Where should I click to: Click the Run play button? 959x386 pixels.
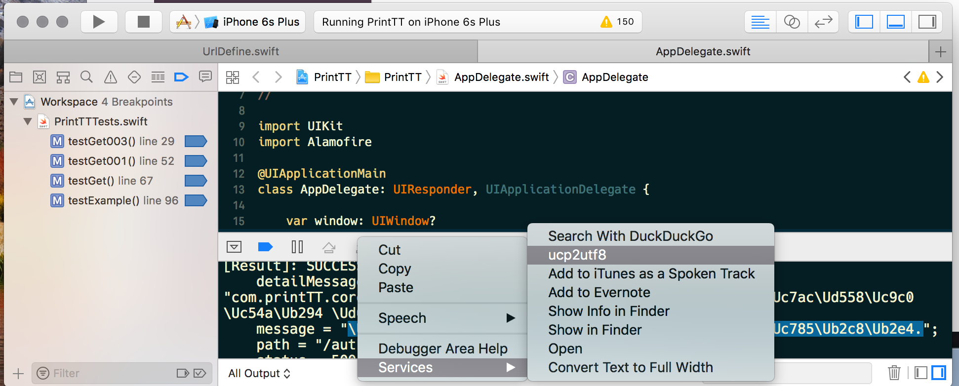point(99,22)
